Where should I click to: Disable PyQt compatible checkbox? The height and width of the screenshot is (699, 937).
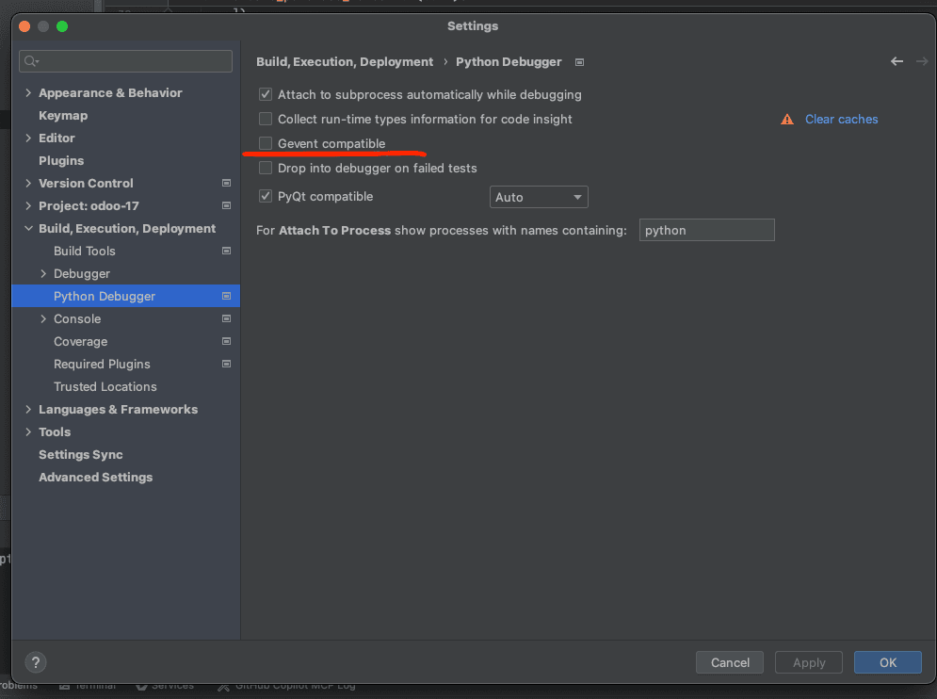click(266, 197)
